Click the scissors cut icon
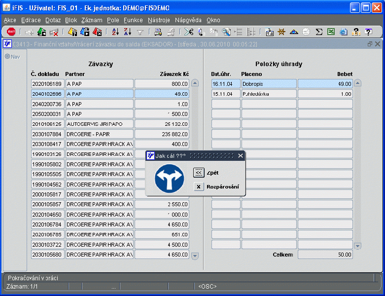This screenshot has width=385, height=296. tap(189, 32)
